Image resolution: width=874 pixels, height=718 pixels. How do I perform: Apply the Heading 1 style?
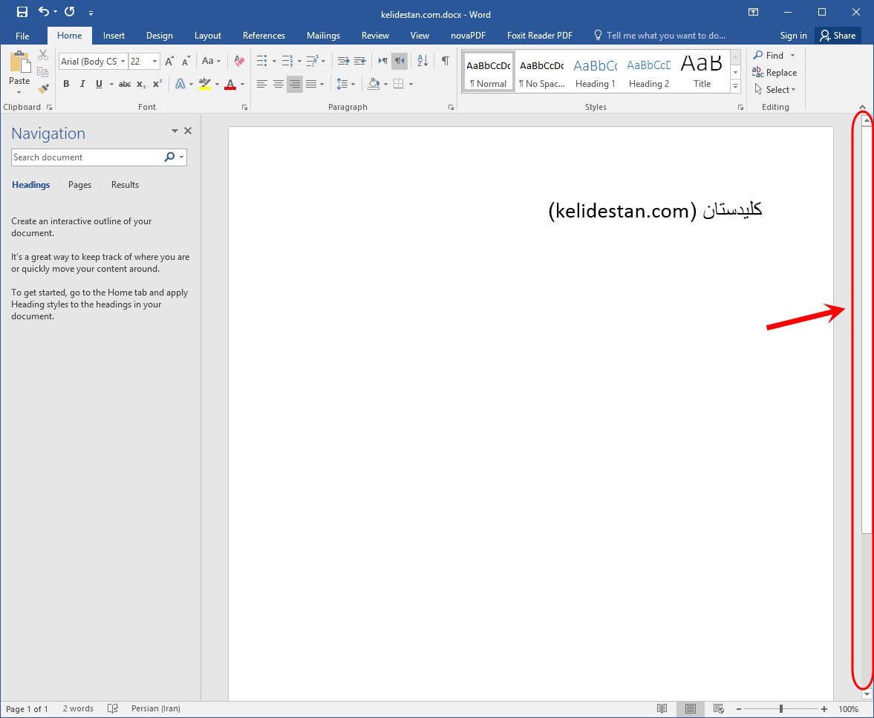point(596,71)
